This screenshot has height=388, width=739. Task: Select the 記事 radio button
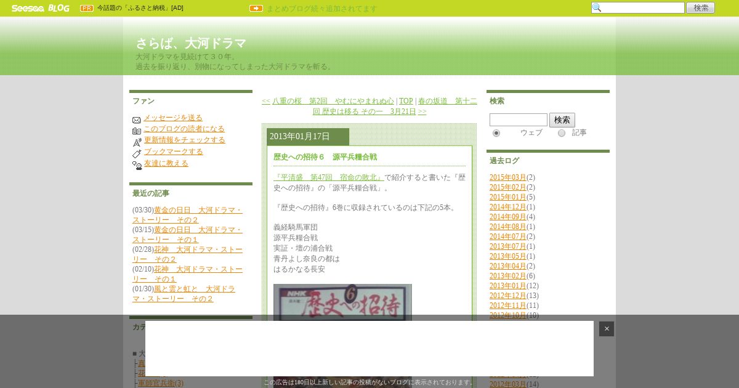(x=562, y=133)
